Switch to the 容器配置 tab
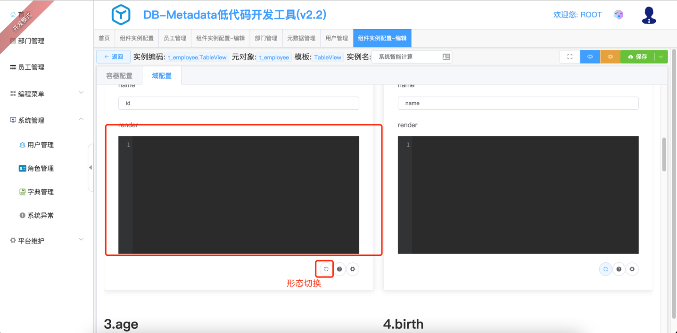677x333 pixels. click(119, 76)
